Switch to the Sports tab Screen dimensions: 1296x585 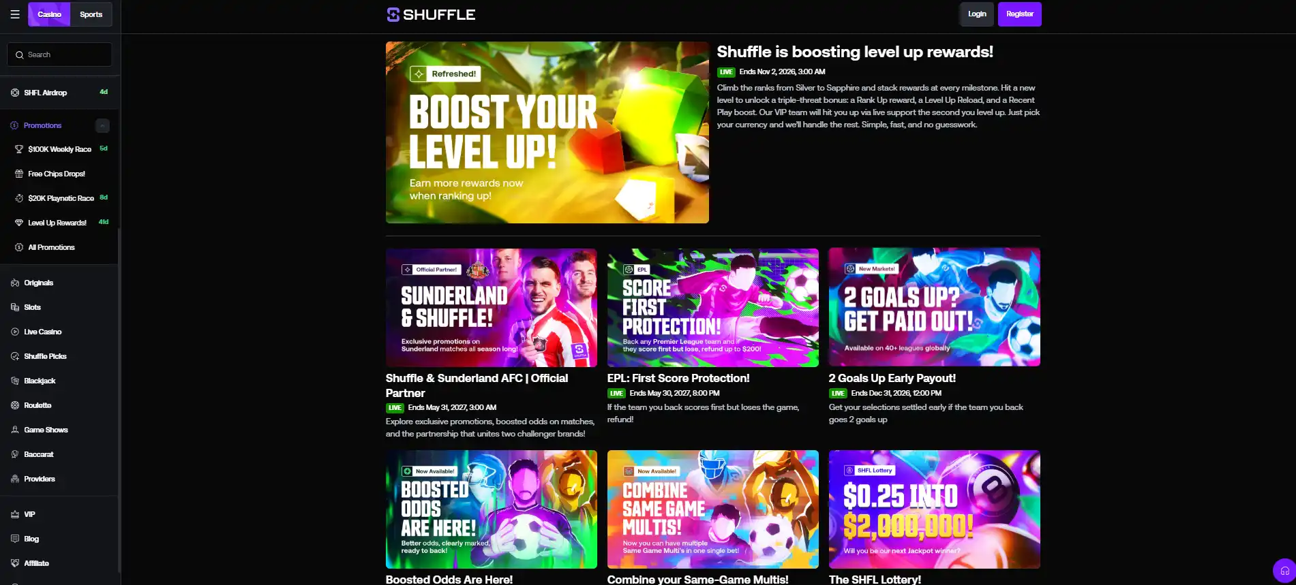pyautogui.click(x=91, y=14)
